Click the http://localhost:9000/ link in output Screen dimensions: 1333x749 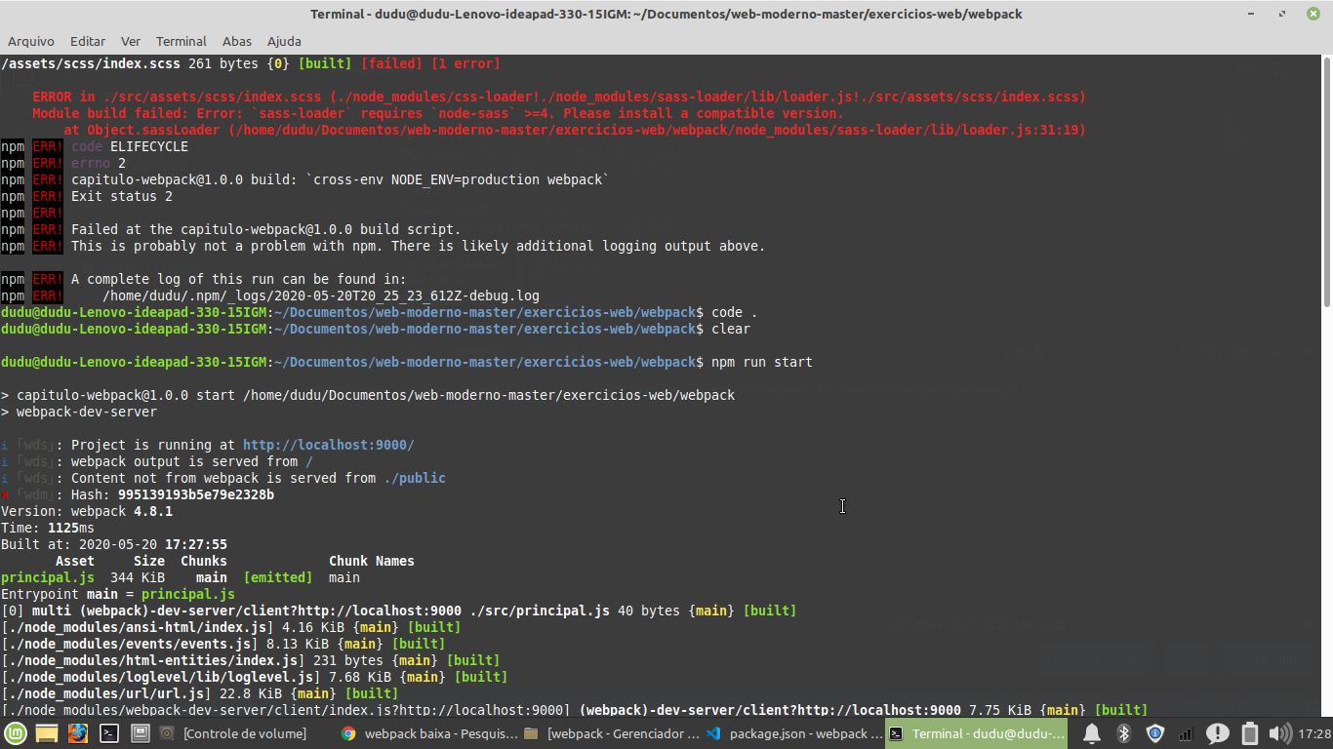pos(329,445)
